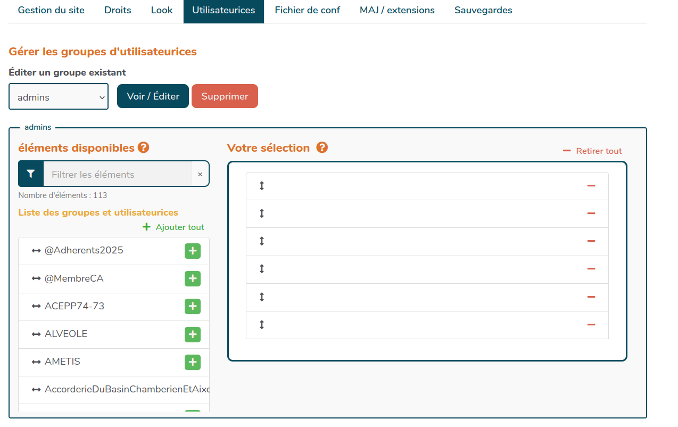Click the arrow handle beside ACEPP74-73

point(36,306)
